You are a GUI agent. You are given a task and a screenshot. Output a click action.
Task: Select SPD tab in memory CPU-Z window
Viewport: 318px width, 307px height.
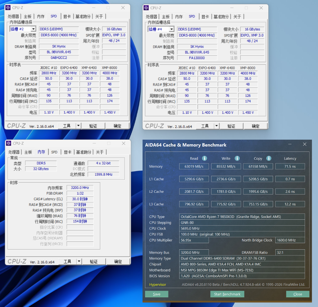(x=54, y=152)
